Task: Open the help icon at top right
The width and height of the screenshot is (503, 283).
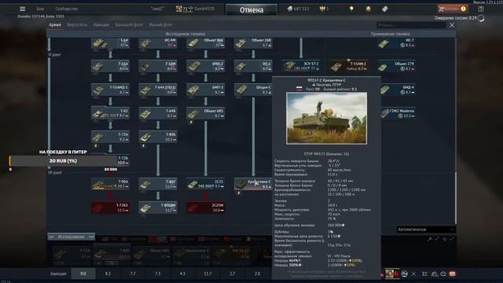Action: (481, 9)
